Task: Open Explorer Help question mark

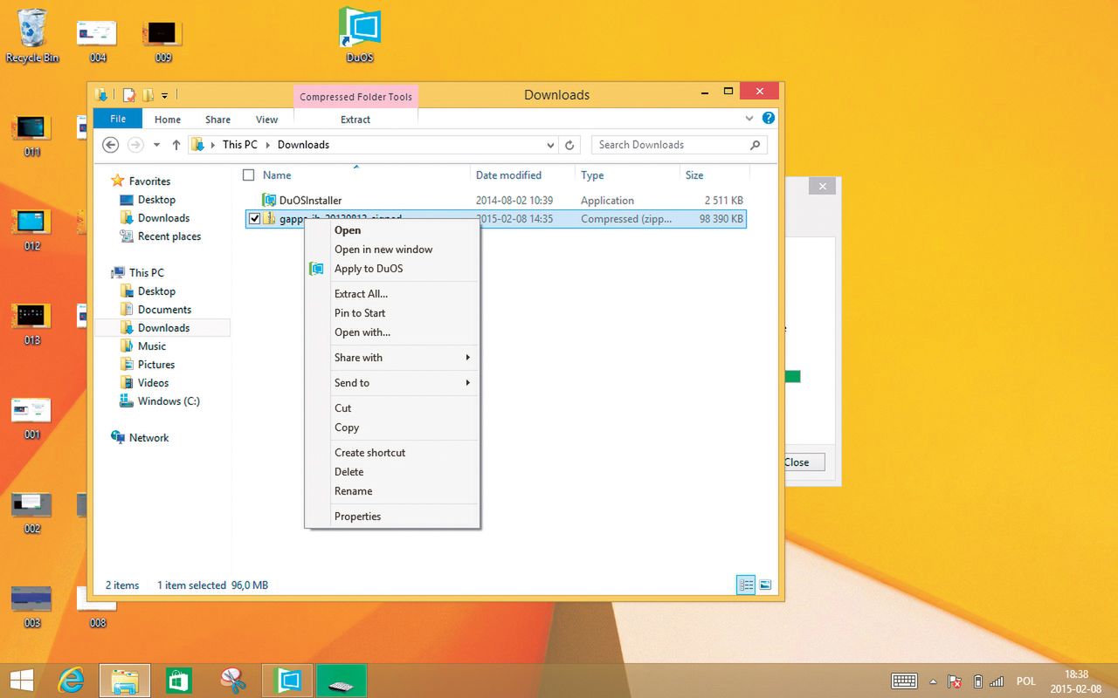Action: [x=769, y=119]
